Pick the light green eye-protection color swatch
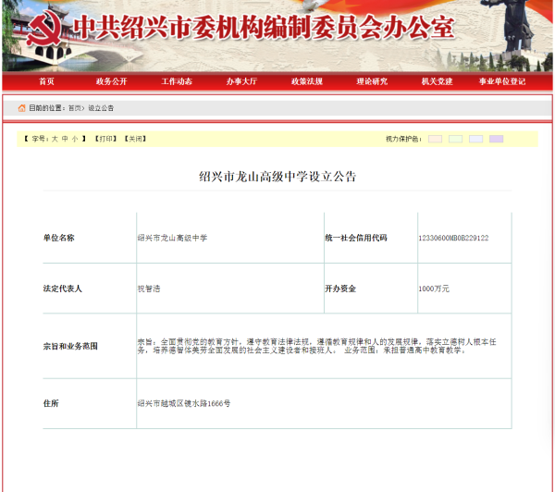The height and width of the screenshot is (492, 555). pyautogui.click(x=455, y=139)
